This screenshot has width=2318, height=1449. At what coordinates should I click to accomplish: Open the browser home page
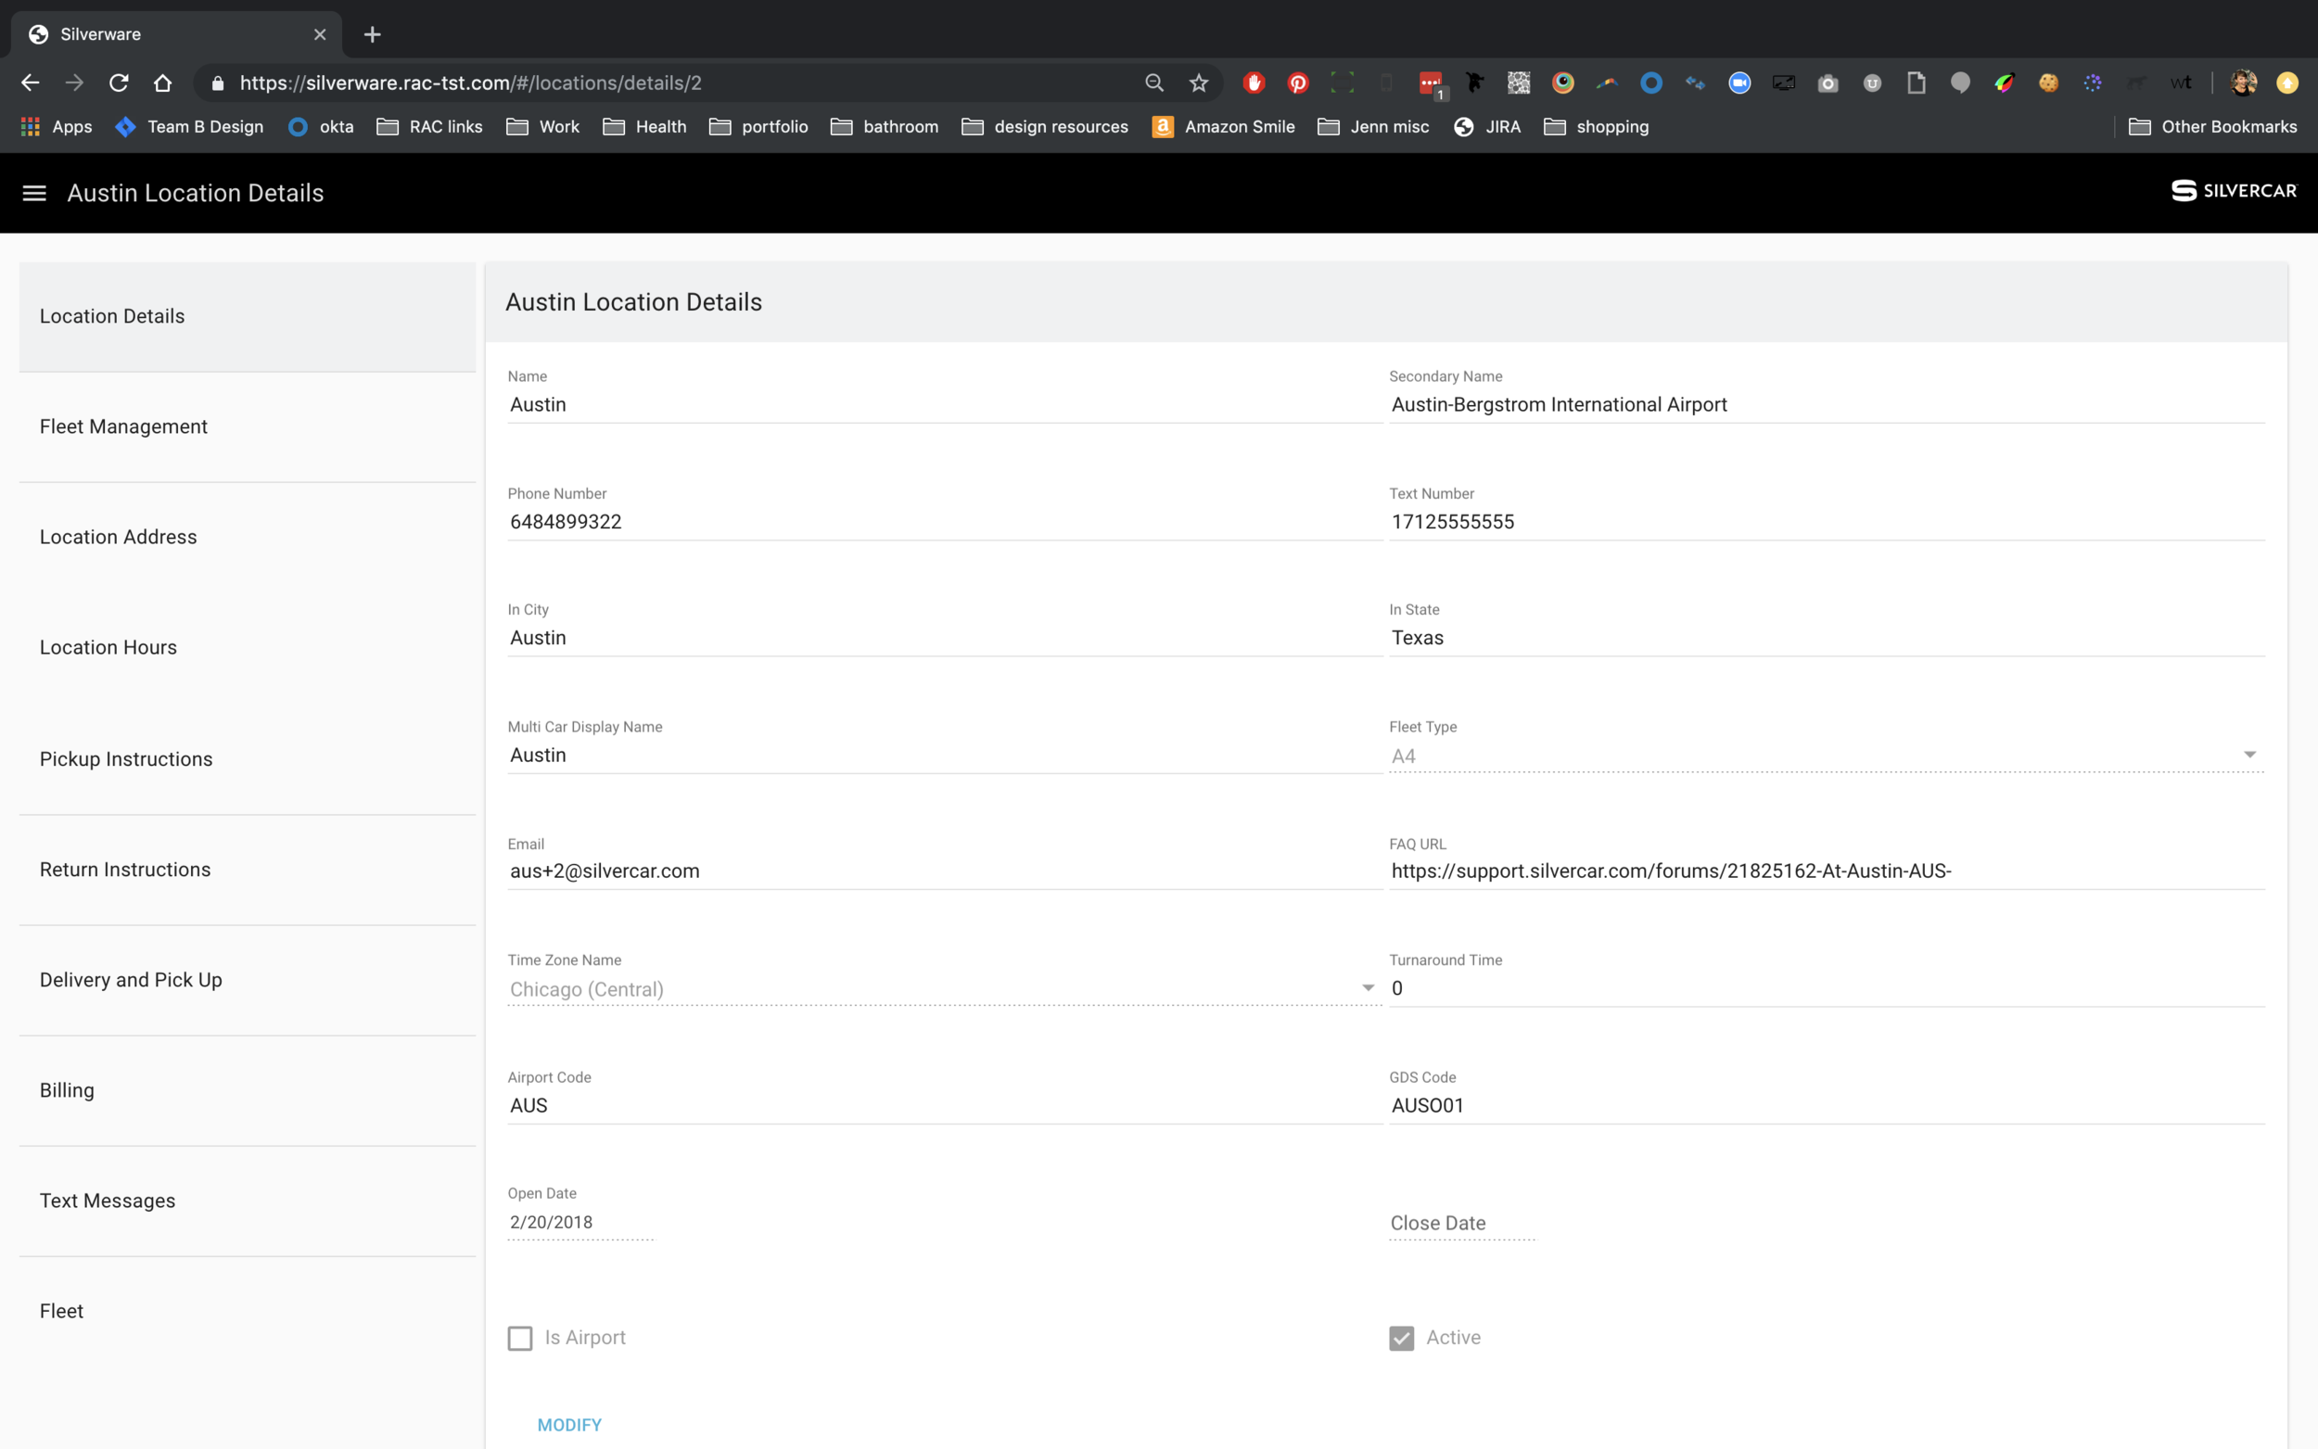pyautogui.click(x=163, y=83)
